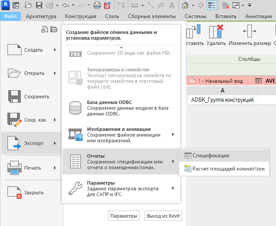Expand the Create submenu arrow
The width and height of the screenshot is (276, 226).
click(x=54, y=50)
